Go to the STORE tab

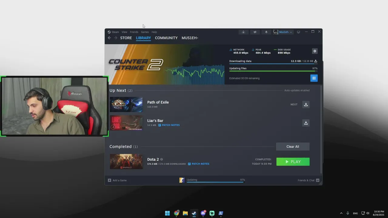(x=126, y=38)
